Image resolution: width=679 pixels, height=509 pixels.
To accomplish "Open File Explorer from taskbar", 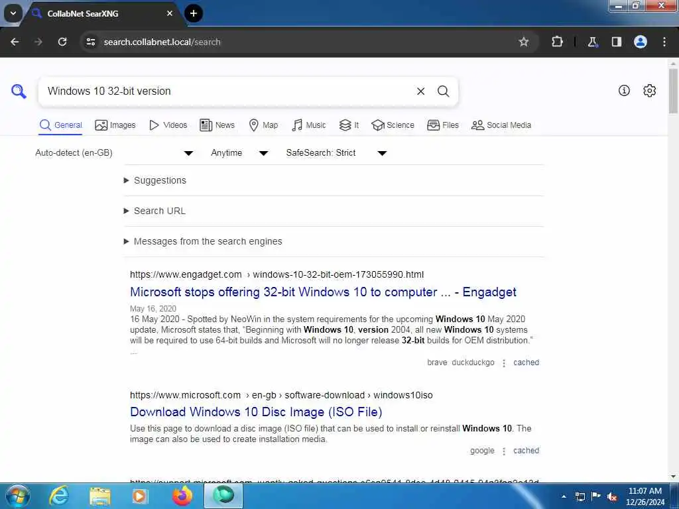I will click(x=100, y=496).
